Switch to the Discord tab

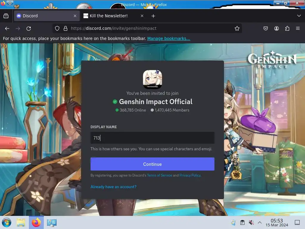tap(47, 16)
